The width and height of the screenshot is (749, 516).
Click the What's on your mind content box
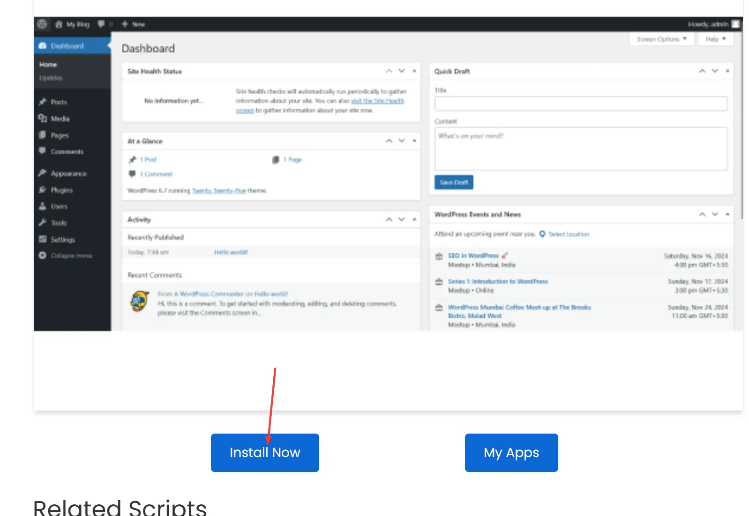click(x=581, y=148)
